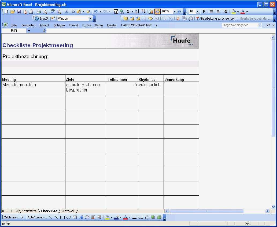Toggle center alignment
Image resolution: width=277 pixels, height=227 pixels.
click(x=218, y=11)
